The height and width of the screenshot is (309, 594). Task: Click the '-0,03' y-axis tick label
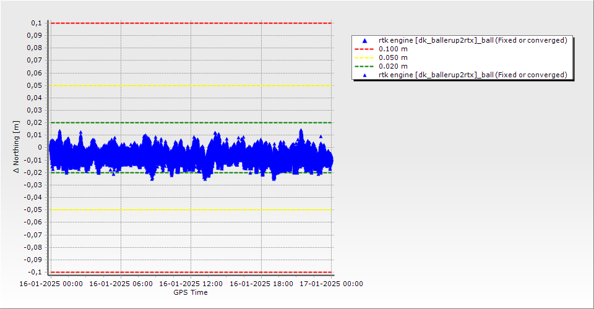(x=33, y=185)
